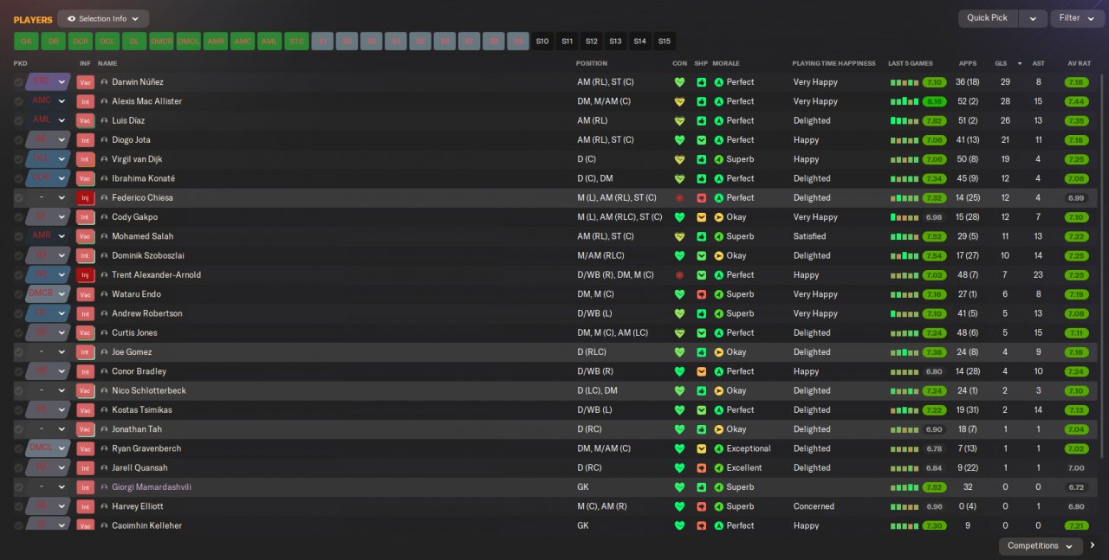Select the AMC position slot
Screen dimensions: 1109x560
(243, 41)
